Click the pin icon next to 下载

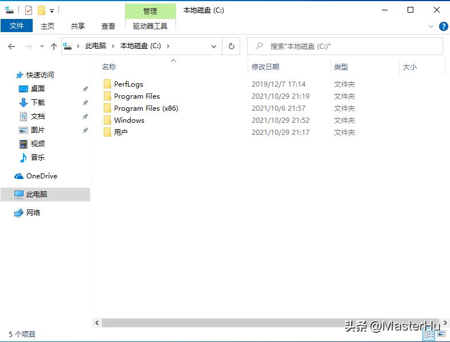(85, 103)
